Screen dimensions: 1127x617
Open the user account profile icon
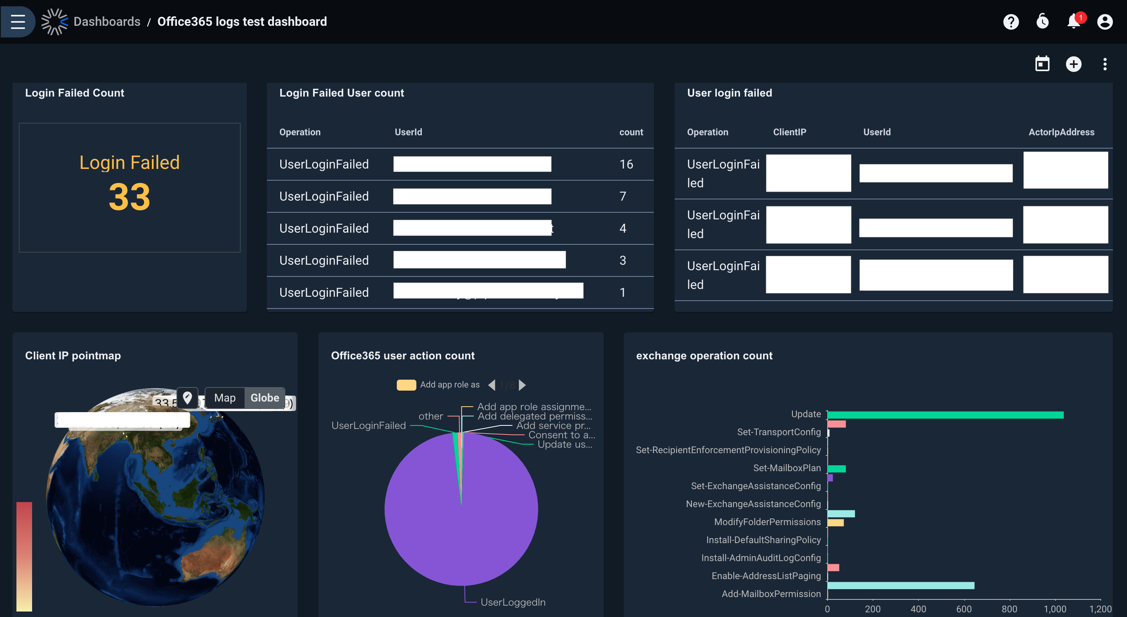pyautogui.click(x=1105, y=22)
